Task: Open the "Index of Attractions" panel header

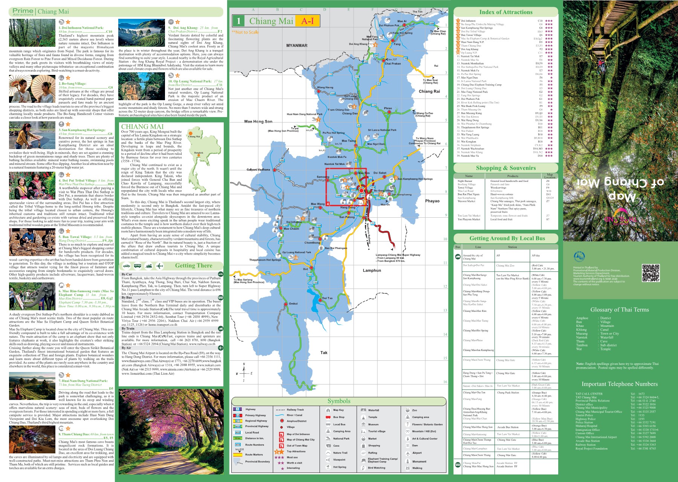Action: pos(507,12)
